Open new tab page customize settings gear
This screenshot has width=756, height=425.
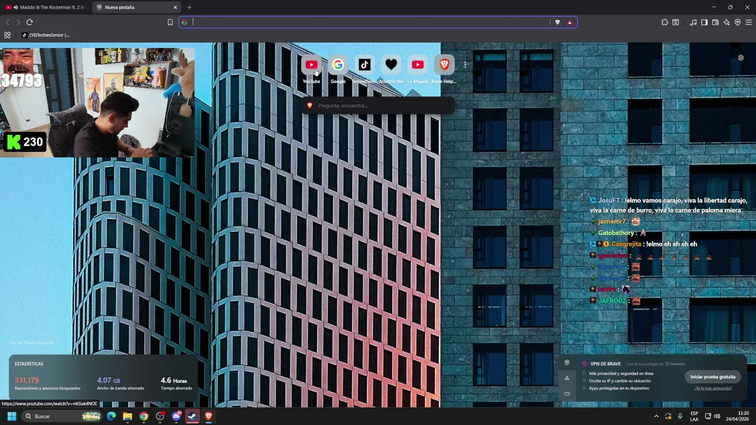tap(741, 58)
